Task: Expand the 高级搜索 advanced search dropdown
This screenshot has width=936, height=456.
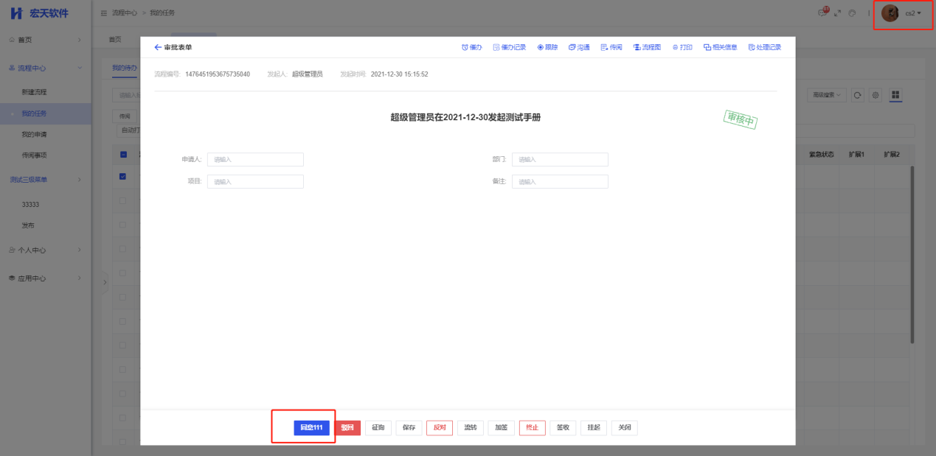Action: click(x=827, y=95)
